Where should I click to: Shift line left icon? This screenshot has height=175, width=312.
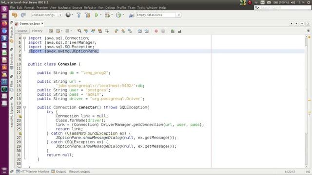[140, 31]
